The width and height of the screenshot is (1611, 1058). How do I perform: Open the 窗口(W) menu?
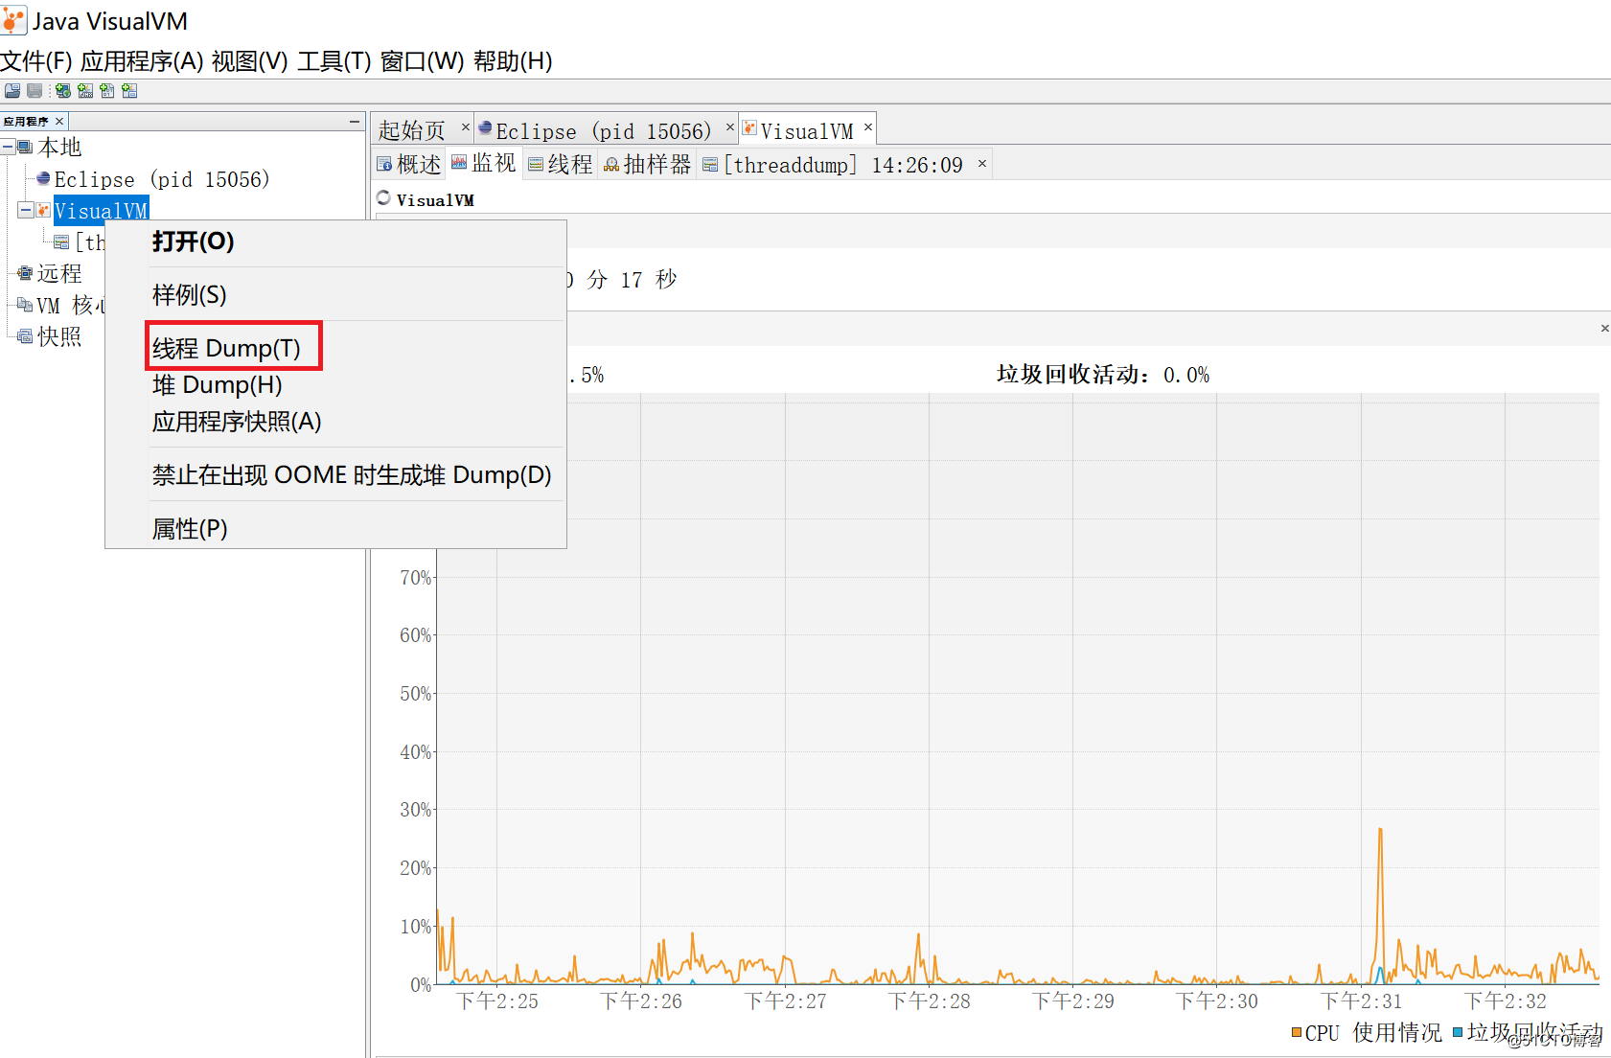point(423,61)
